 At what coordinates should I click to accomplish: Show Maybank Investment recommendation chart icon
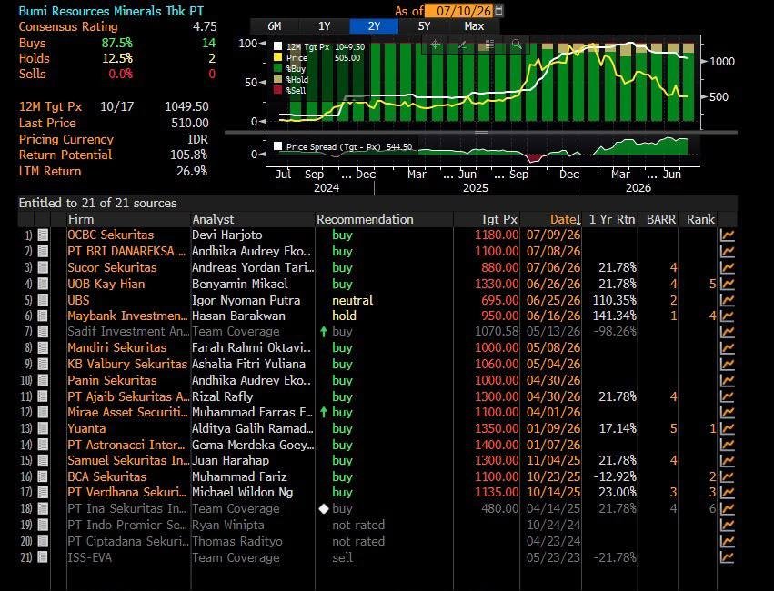[x=727, y=316]
